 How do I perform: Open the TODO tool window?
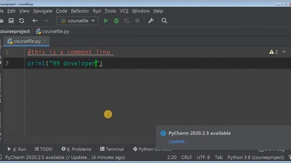point(44,149)
